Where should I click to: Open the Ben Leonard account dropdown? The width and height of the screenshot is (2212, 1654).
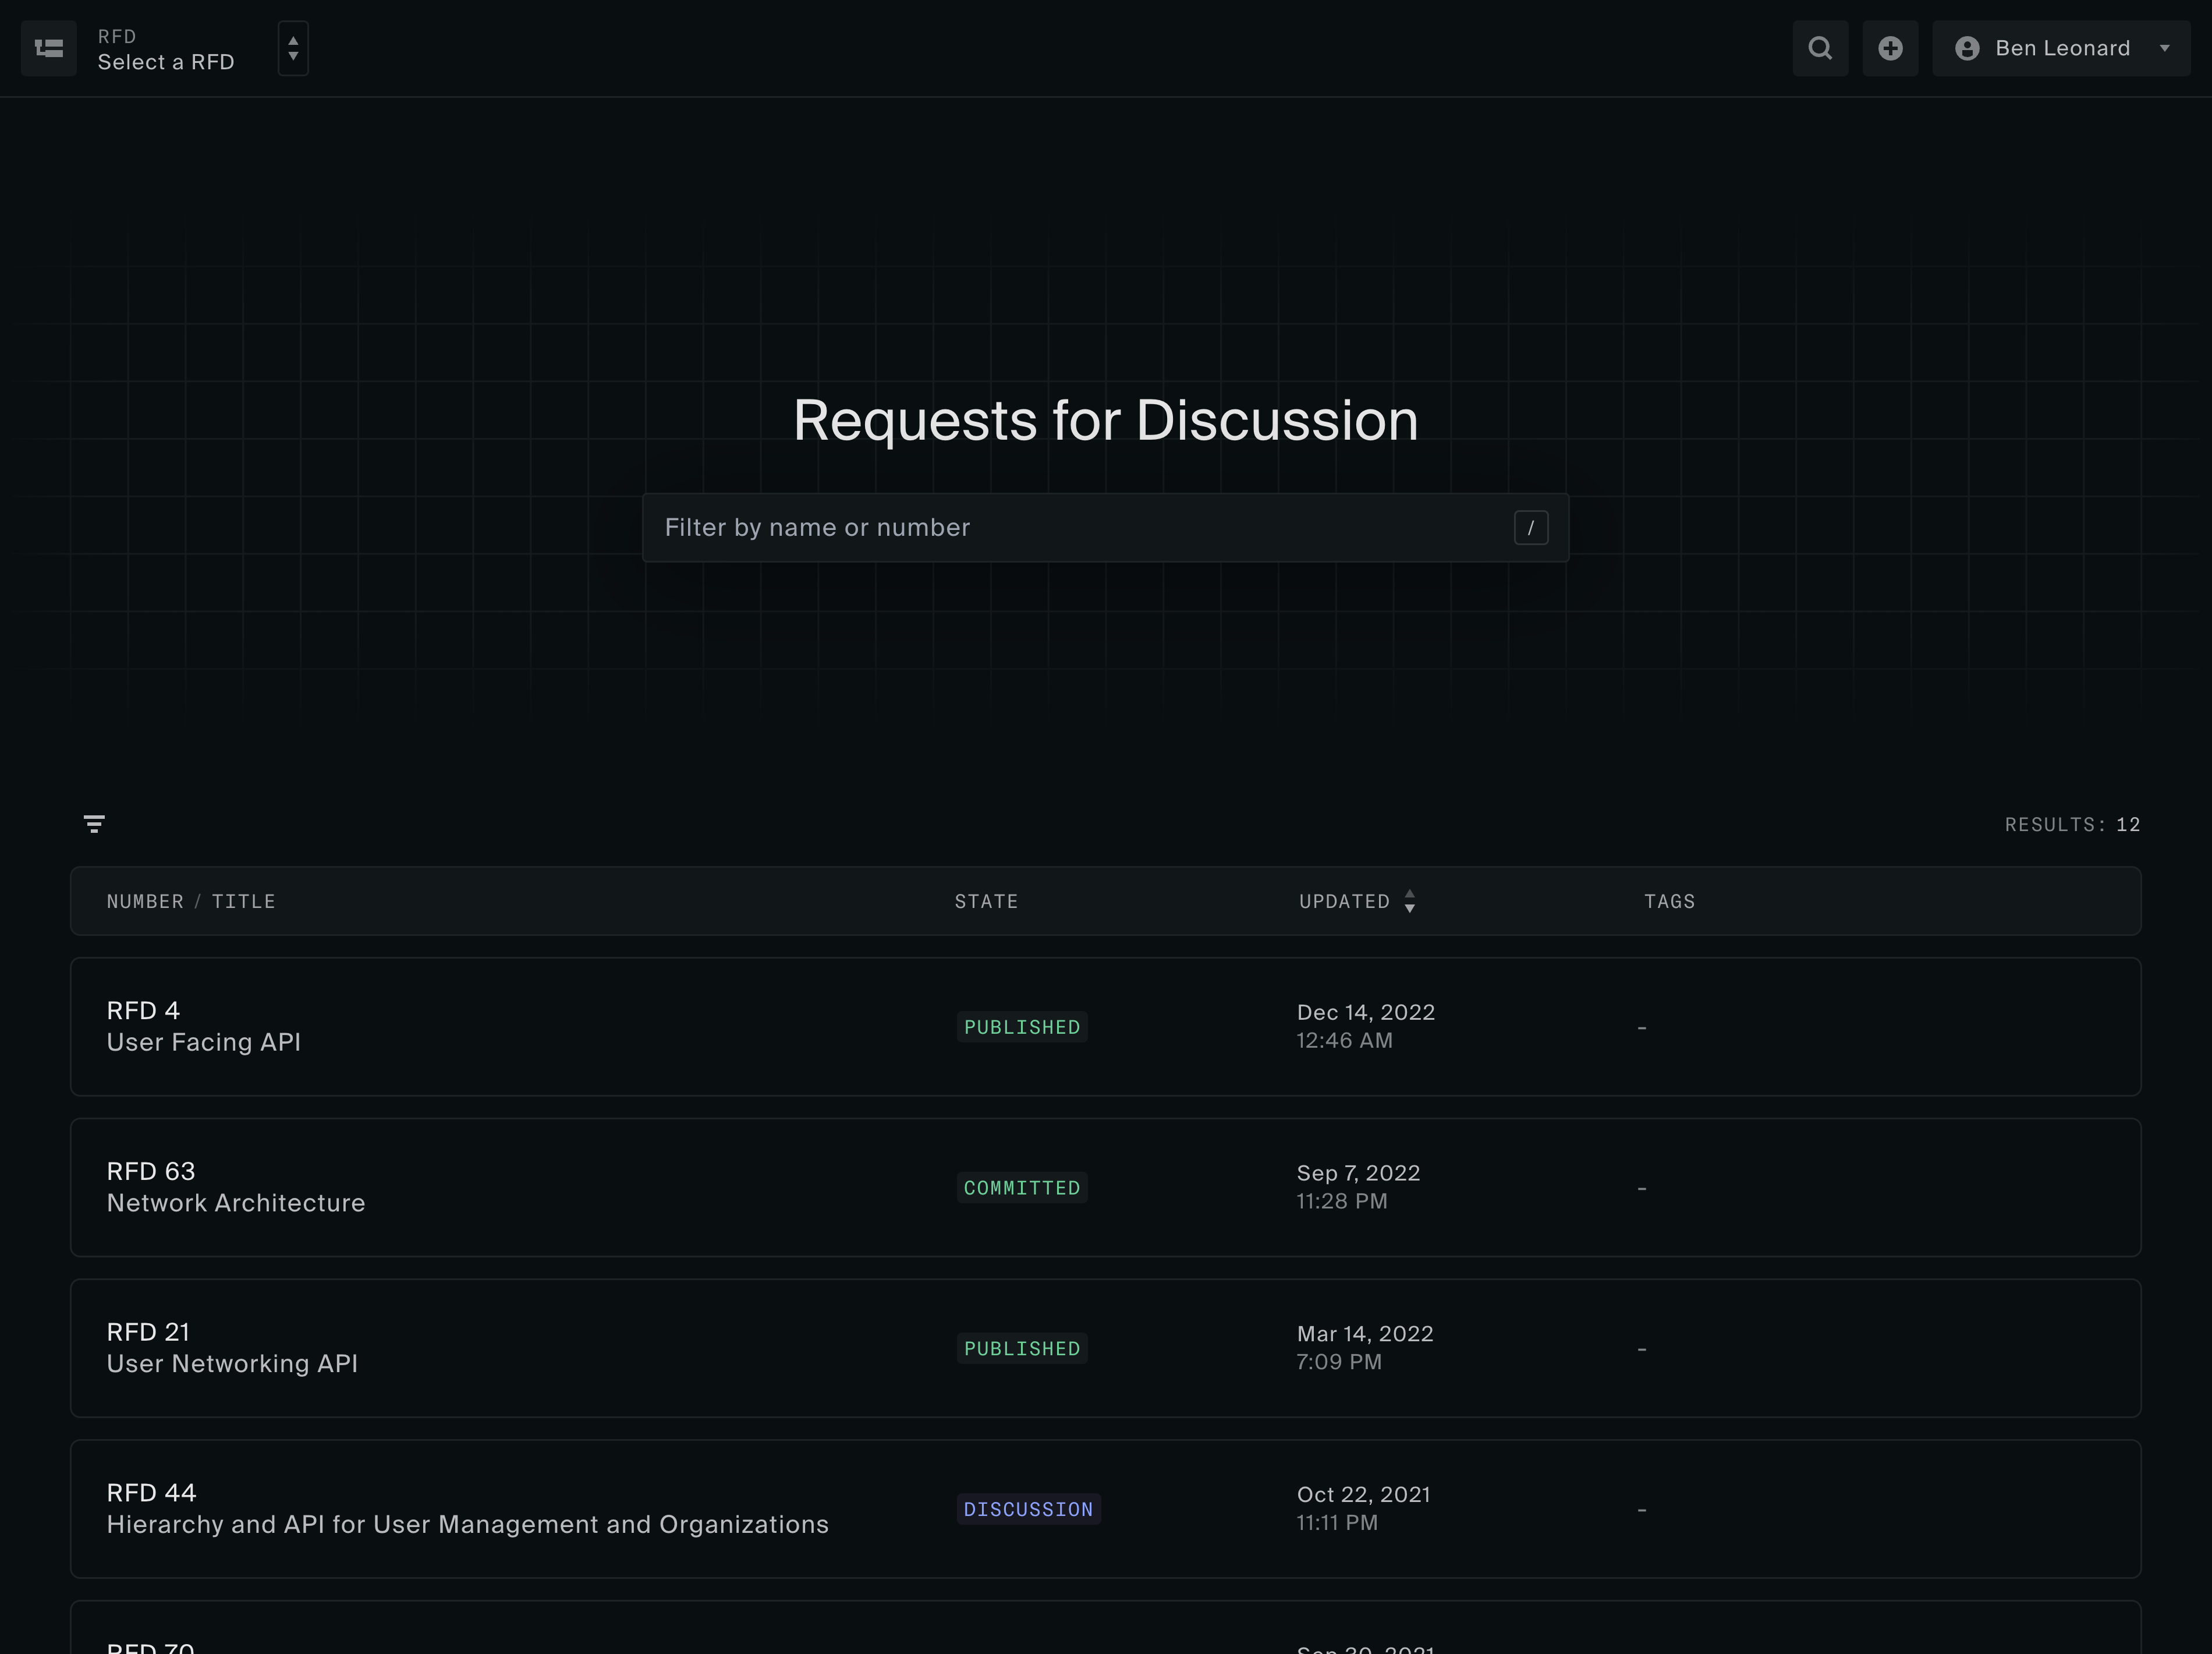pyautogui.click(x=2060, y=47)
